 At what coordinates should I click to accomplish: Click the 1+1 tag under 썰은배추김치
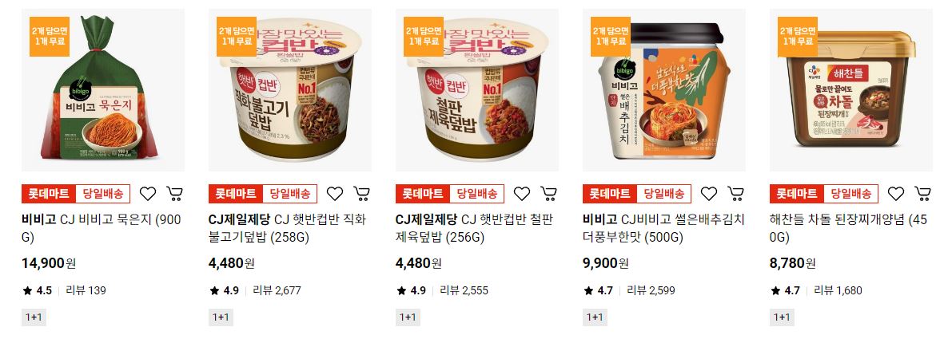[595, 317]
